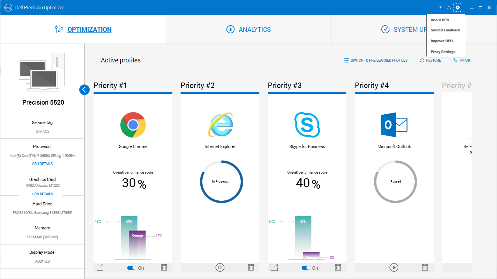The width and height of the screenshot is (497, 279).
Task: Click the Internet Explorer profile icon
Action: coord(220,125)
